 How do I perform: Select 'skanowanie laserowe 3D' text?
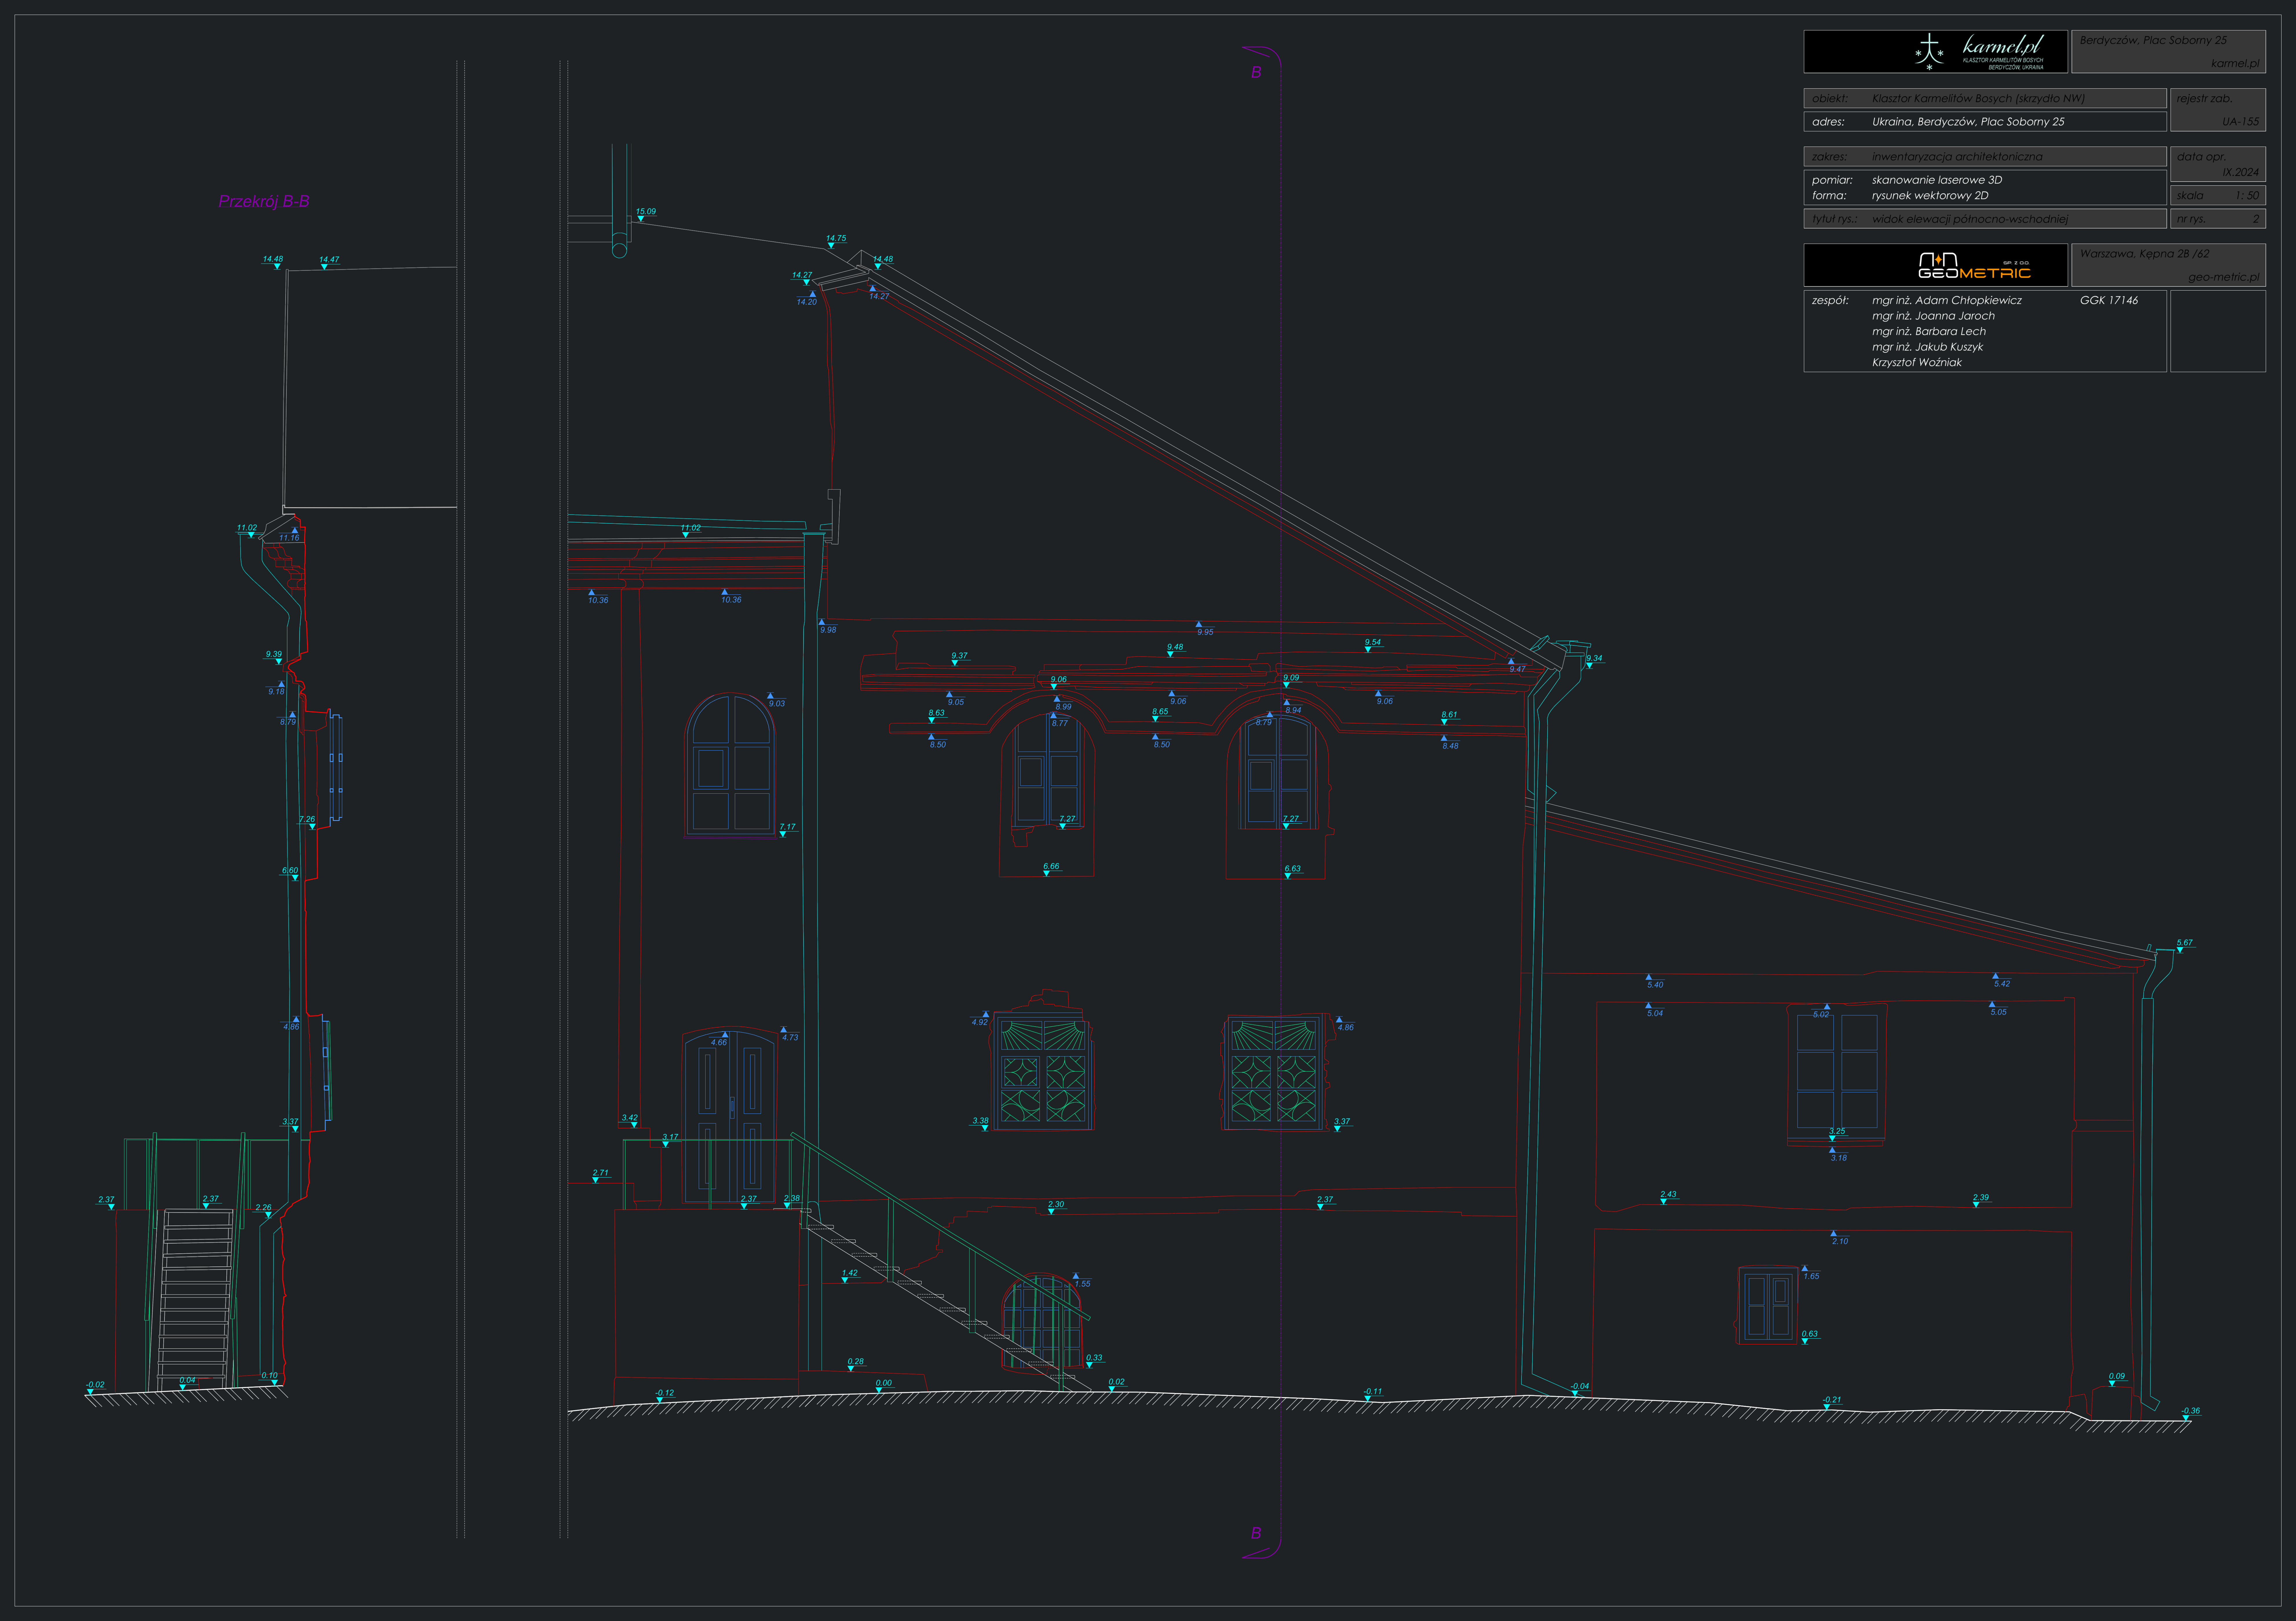pos(1937,180)
